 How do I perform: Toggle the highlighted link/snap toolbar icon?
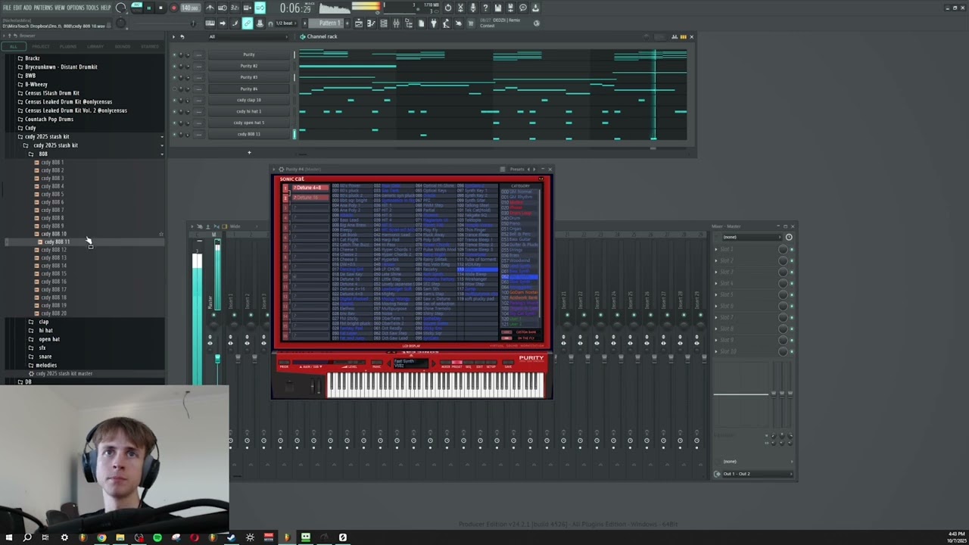pos(247,23)
